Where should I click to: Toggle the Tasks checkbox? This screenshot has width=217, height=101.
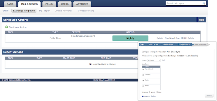click(x=143, y=81)
